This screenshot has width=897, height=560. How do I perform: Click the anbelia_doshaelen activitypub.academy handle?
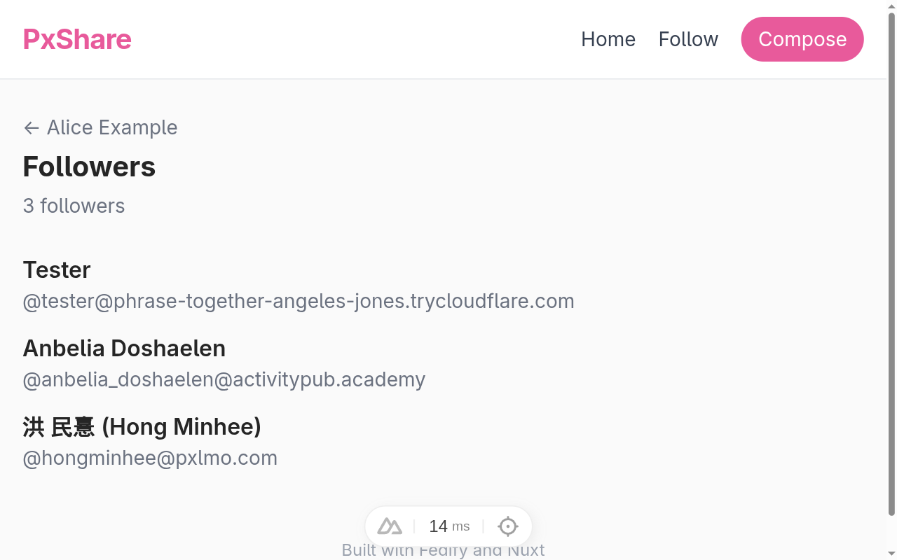point(224,379)
